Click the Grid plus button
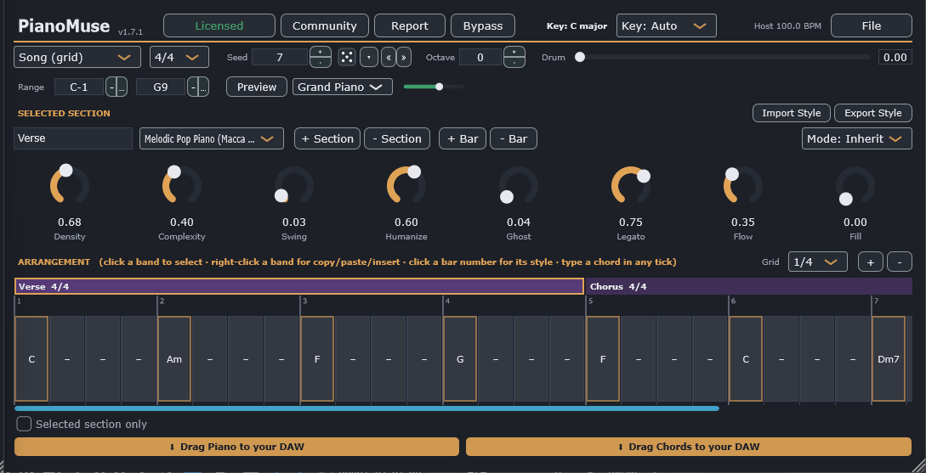The width and height of the screenshot is (926, 473). pos(871,262)
